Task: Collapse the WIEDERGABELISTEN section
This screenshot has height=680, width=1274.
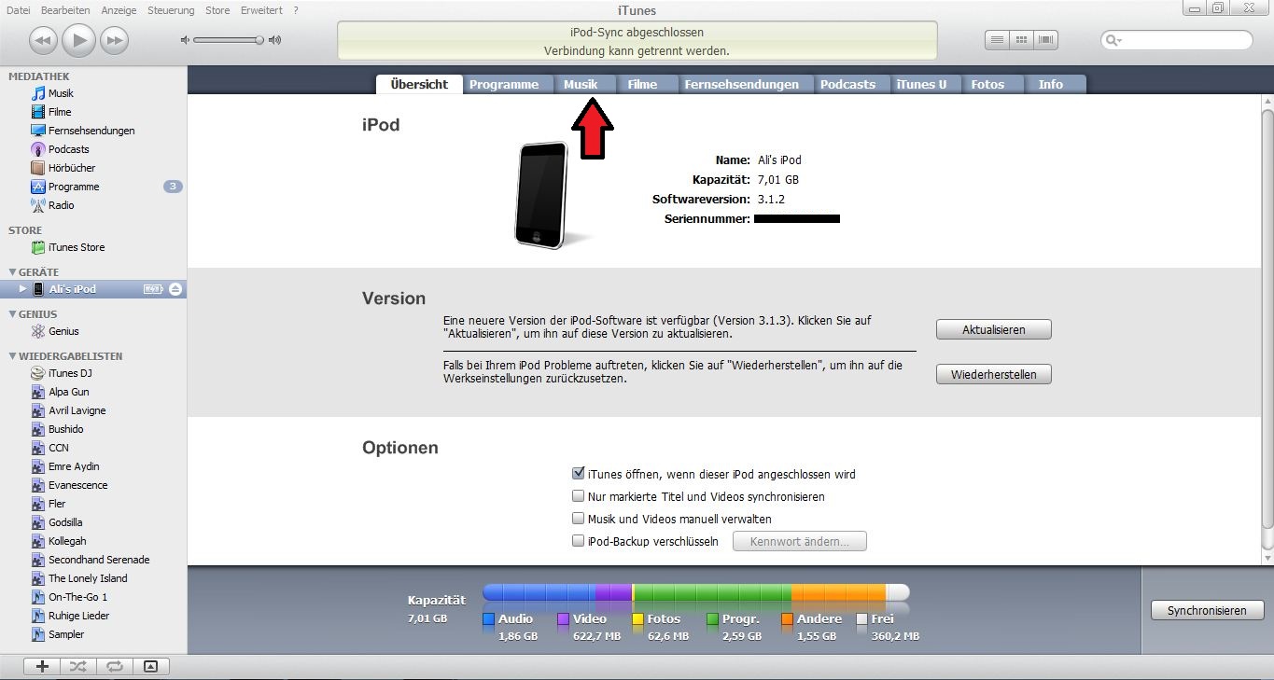Action: click(x=11, y=356)
